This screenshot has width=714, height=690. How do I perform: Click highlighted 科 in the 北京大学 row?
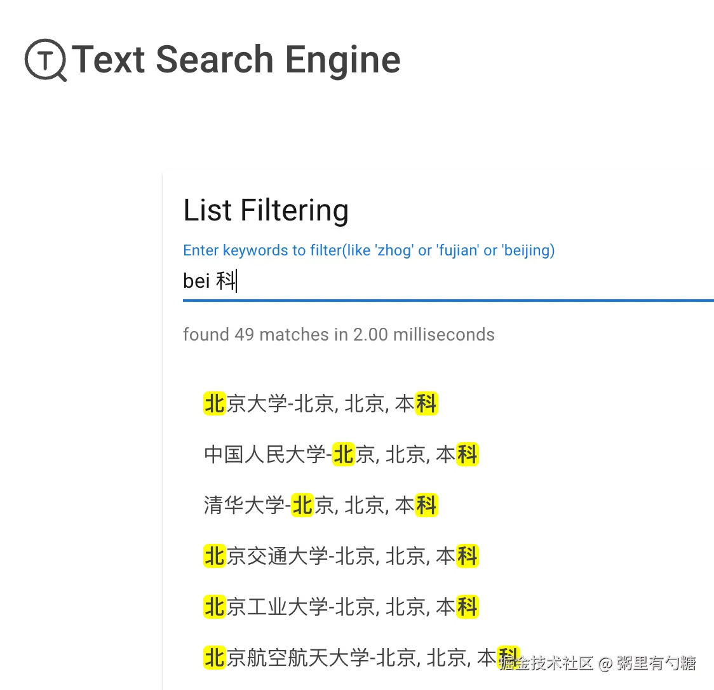(x=426, y=403)
